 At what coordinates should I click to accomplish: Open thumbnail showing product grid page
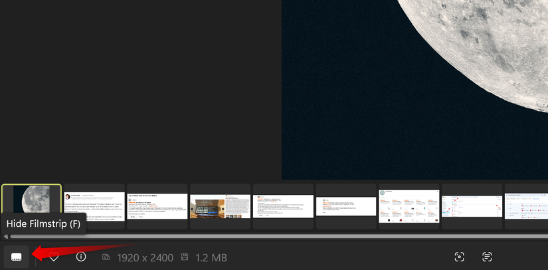tap(409, 206)
